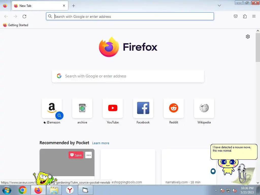
Task: Open a new tab with the plus button
Action: (73, 6)
